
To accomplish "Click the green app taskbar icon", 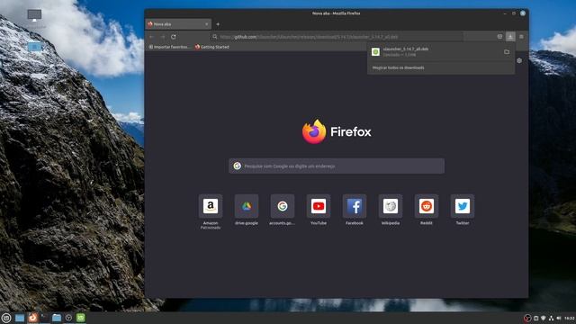I will [x=81, y=318].
